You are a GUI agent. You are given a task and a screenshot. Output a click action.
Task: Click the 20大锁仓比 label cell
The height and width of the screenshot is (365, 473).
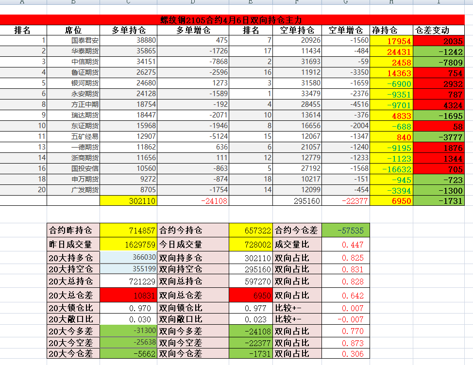73,308
